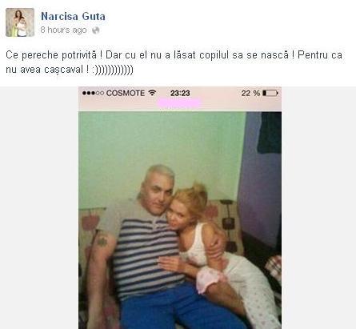Open the '8 hours ago' timestamp link

[x=63, y=30]
